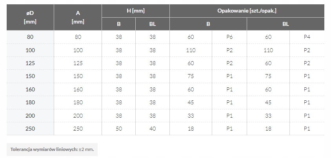Select 250 in the øD column
331x158 pixels.
coord(30,129)
